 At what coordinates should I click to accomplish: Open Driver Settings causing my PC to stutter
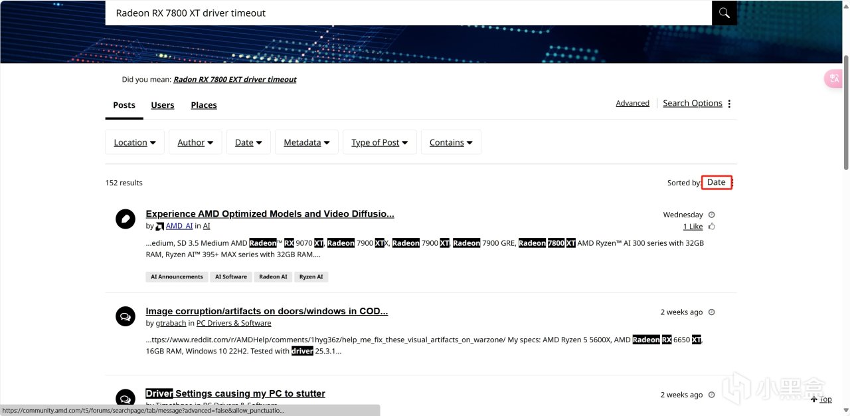click(x=236, y=393)
